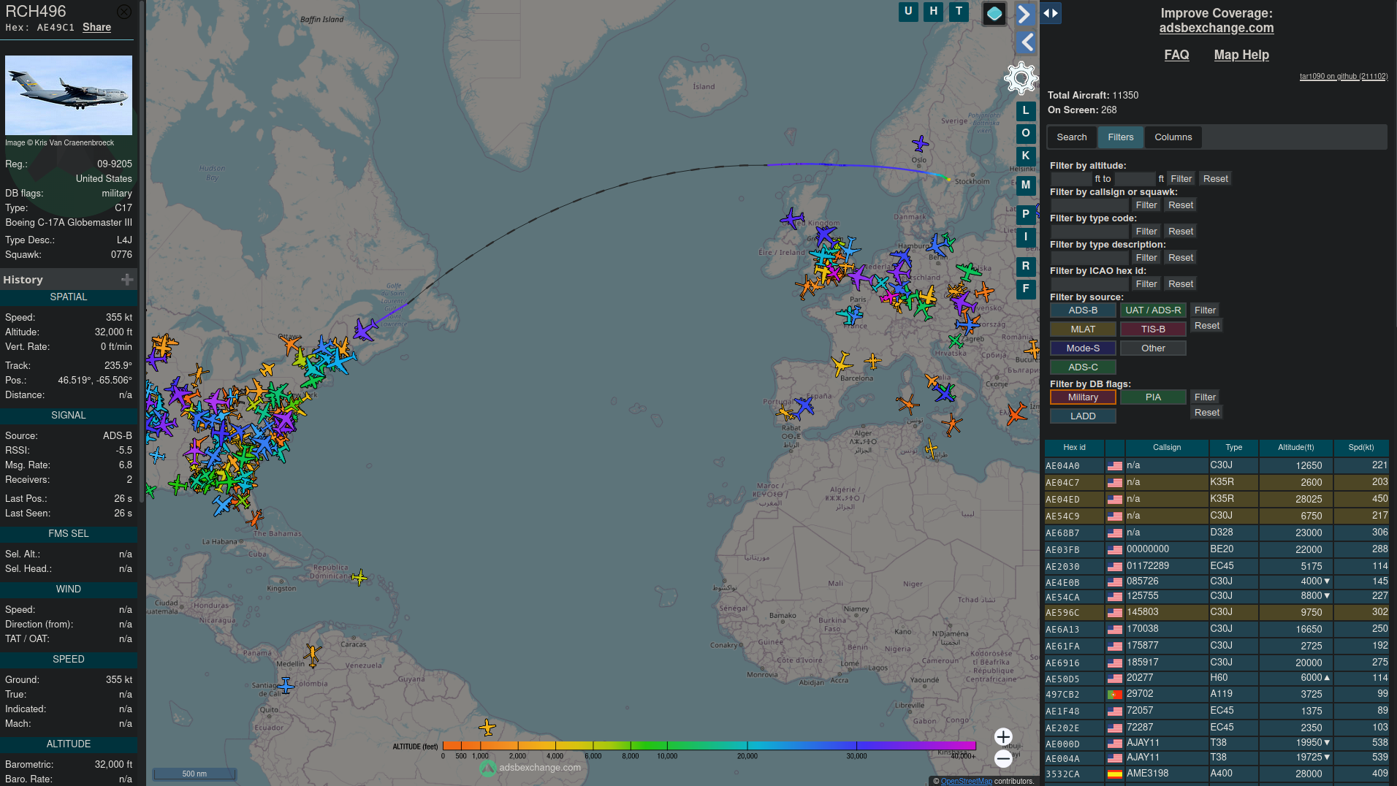Toggle ADS-B source filter
Screen dimensions: 1397x786
coord(1083,310)
